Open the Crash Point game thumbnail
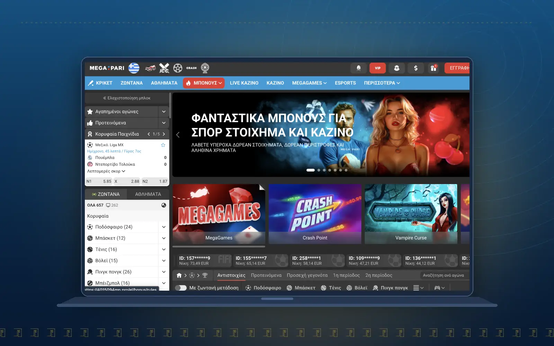554x346 pixels. tap(315, 214)
